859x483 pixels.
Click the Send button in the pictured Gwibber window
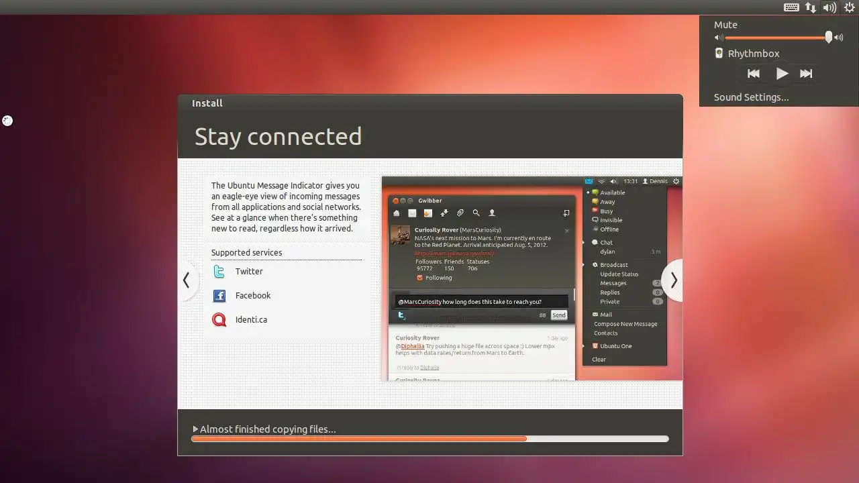[558, 315]
